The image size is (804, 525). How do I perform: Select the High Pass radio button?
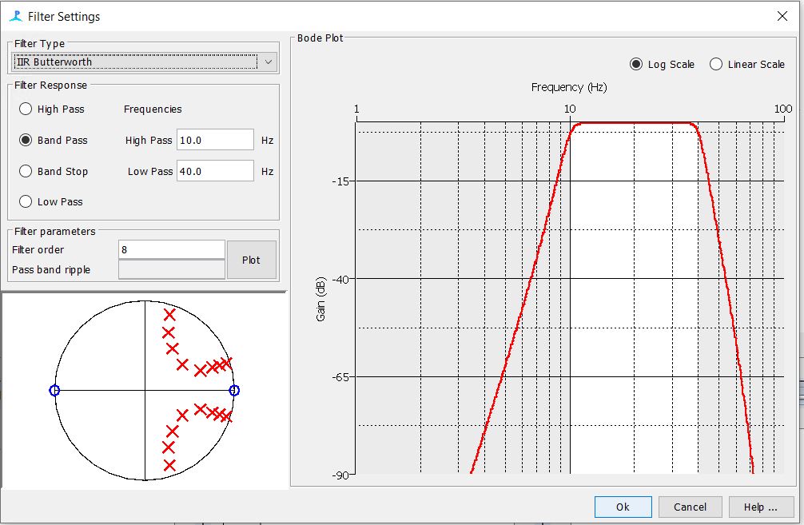(26, 109)
